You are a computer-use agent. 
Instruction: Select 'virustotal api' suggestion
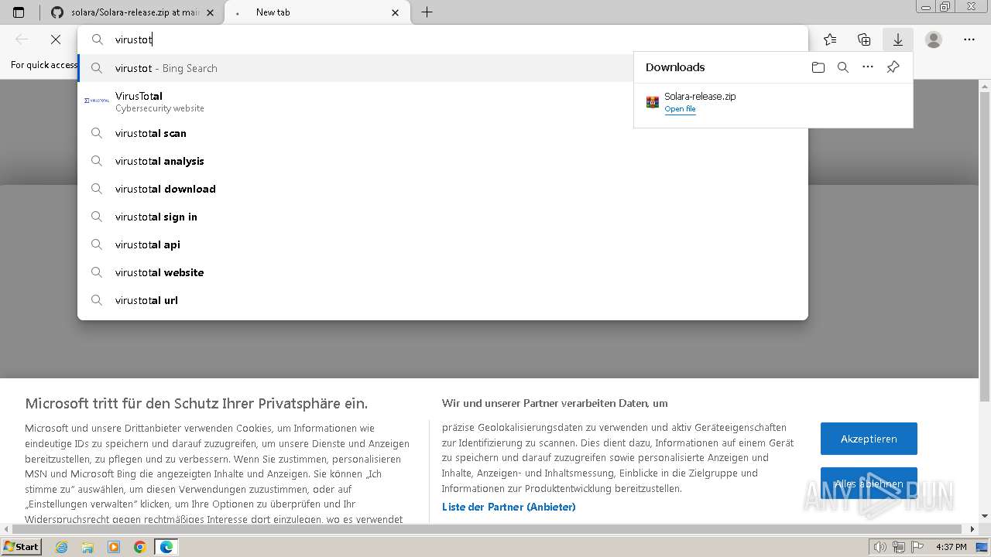(443, 244)
